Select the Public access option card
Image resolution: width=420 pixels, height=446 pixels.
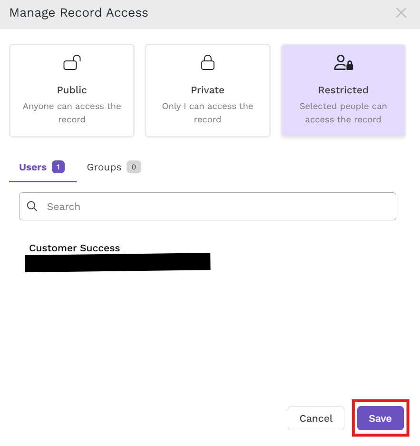tap(72, 90)
